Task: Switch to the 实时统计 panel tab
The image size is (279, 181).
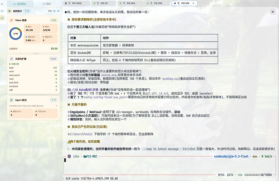Action: pyautogui.click(x=20, y=4)
